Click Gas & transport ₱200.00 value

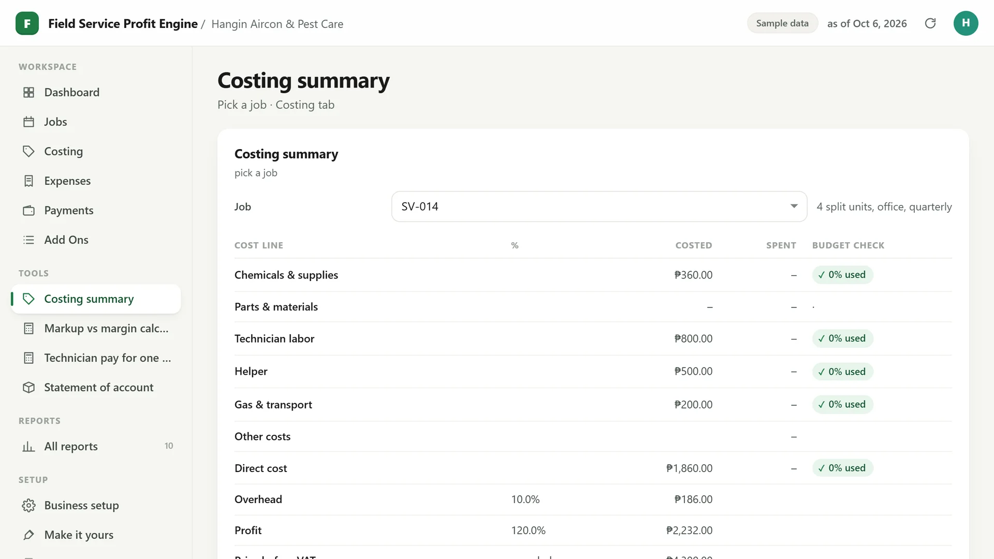[693, 405]
